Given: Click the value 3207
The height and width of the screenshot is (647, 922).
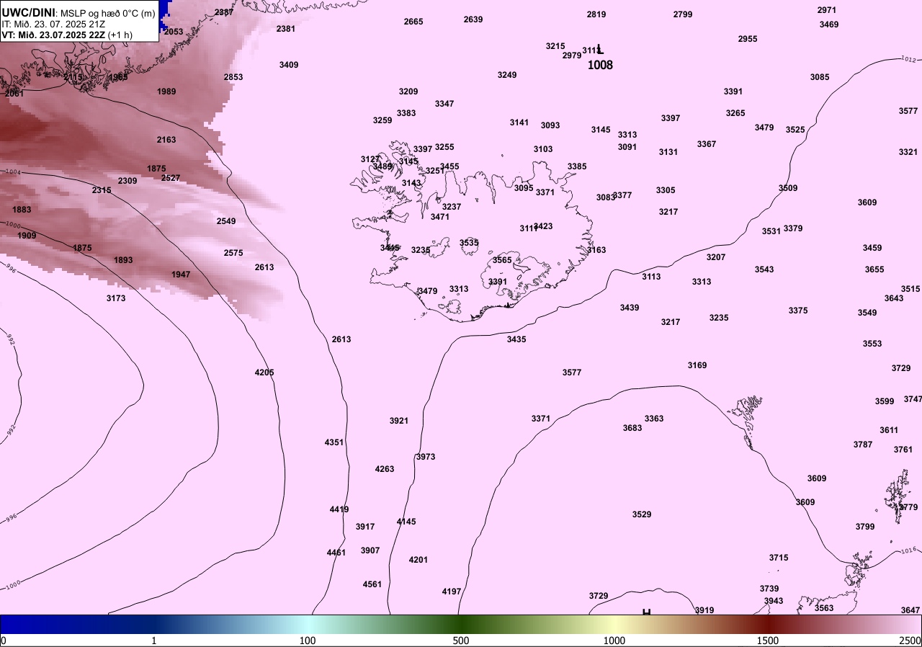Looking at the screenshot, I should pos(716,257).
